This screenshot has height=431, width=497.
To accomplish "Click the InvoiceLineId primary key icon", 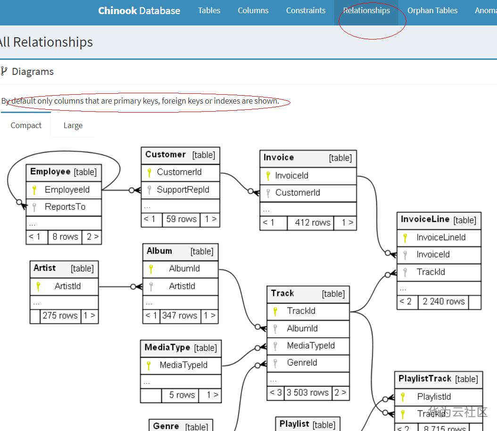I will coord(405,237).
